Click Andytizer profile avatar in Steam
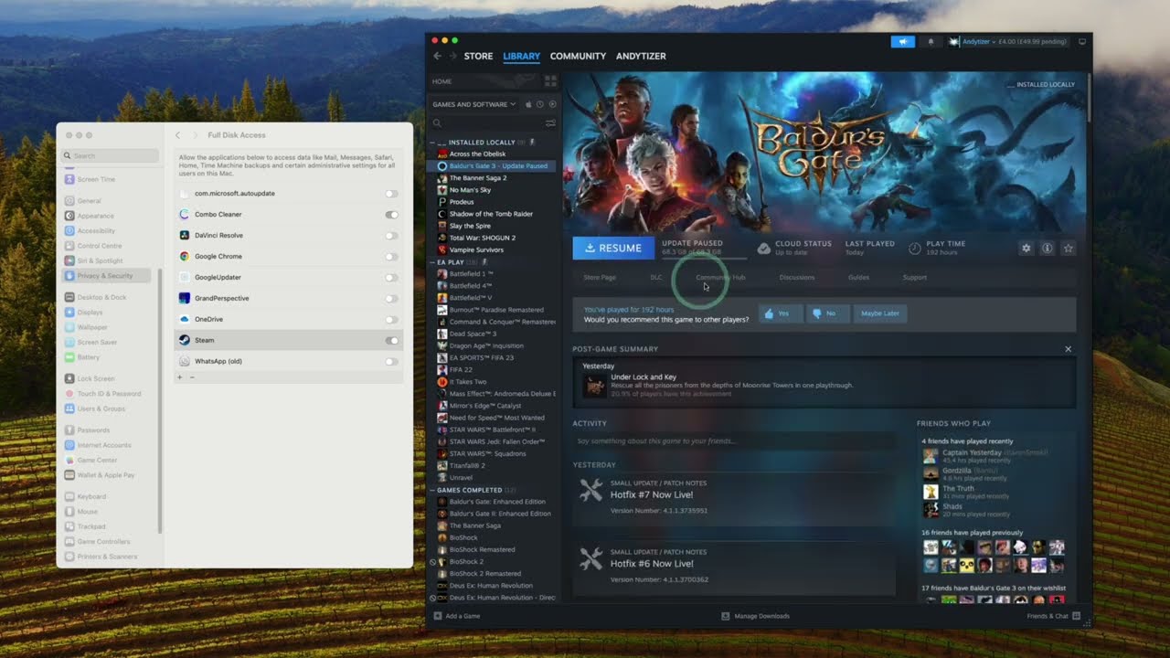This screenshot has width=1170, height=658. click(954, 41)
